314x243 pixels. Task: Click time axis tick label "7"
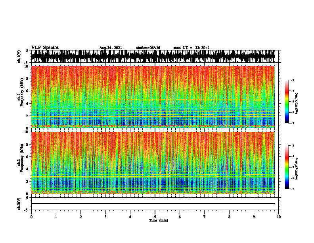(x=205, y=217)
